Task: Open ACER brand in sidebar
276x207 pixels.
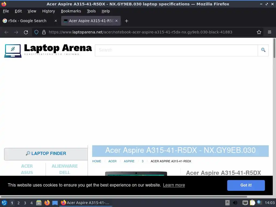Action: tap(27, 166)
